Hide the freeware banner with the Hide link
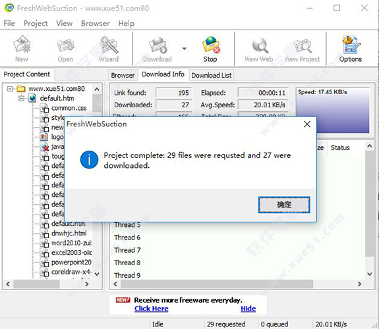This screenshot has height=329, width=379. [x=248, y=309]
